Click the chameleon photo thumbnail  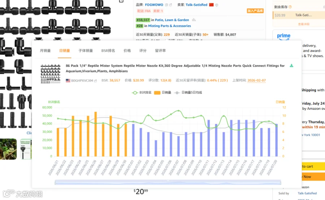[x=8, y=149]
